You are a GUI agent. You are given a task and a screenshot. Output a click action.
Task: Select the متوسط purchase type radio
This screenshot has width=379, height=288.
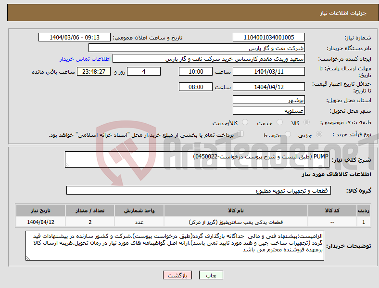click(x=288, y=134)
